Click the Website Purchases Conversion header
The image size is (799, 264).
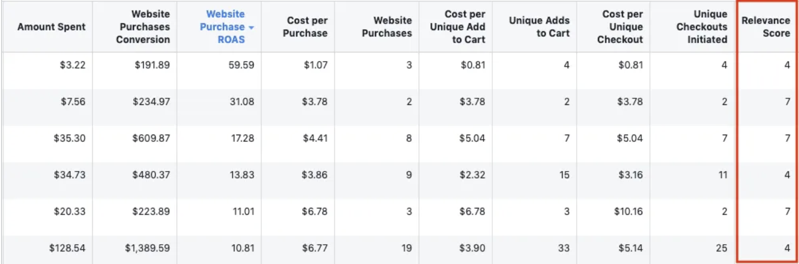point(143,27)
